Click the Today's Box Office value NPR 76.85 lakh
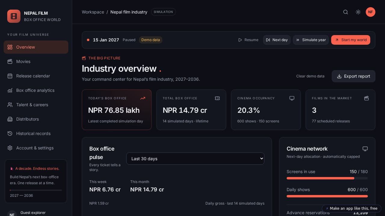The height and width of the screenshot is (216, 385). (x=114, y=110)
